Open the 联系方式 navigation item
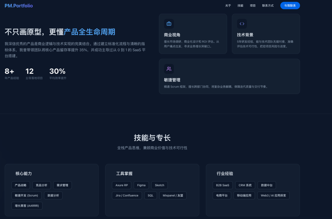The width and height of the screenshot is (332, 219). click(267, 6)
